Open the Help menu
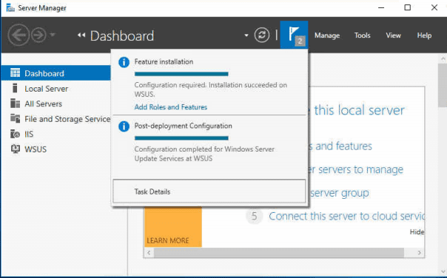The height and width of the screenshot is (278, 447). click(424, 35)
